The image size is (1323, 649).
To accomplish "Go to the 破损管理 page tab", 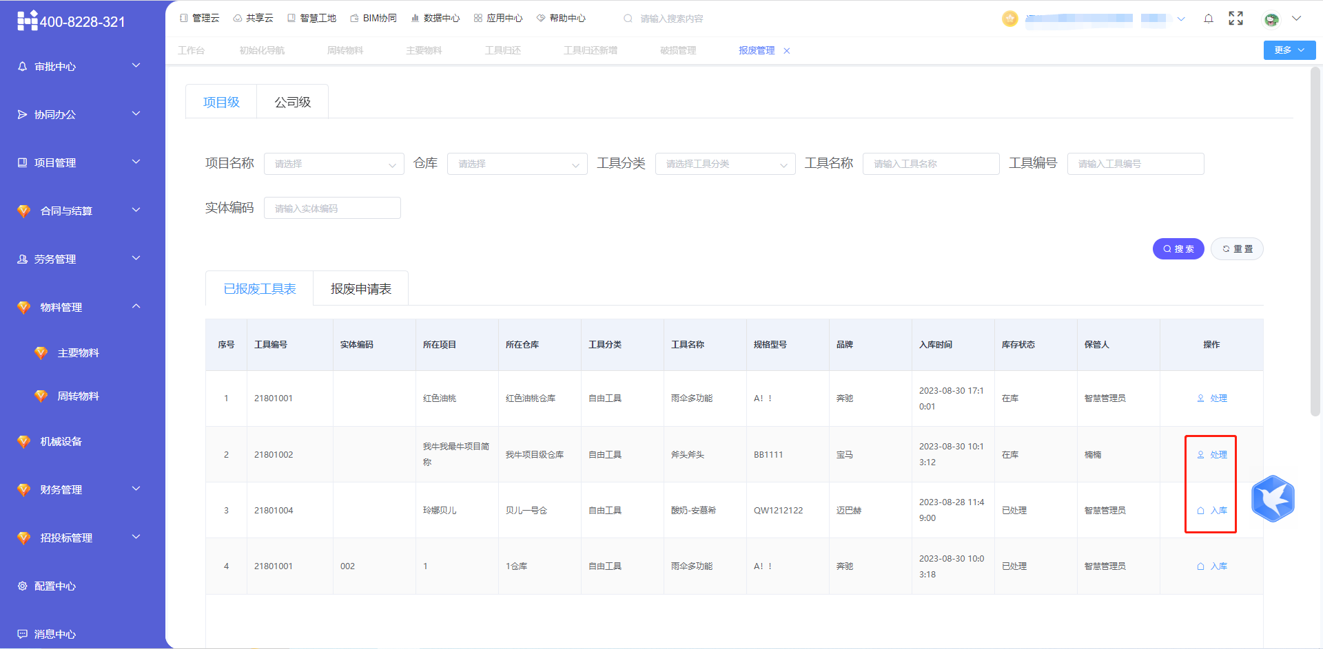I will (678, 50).
